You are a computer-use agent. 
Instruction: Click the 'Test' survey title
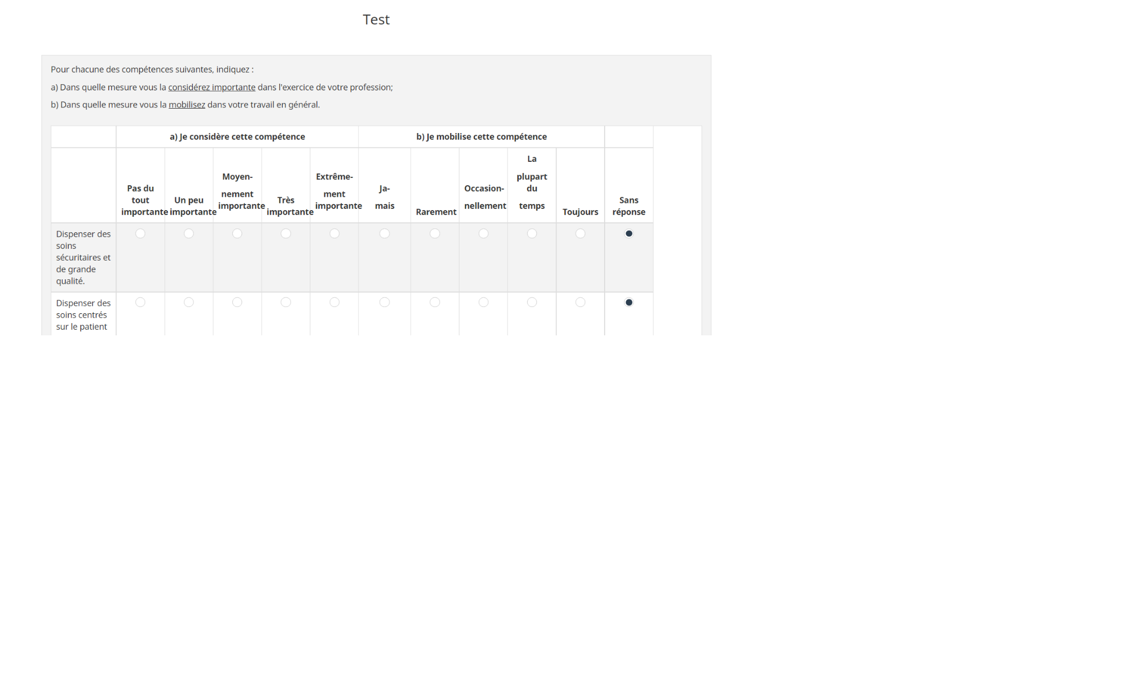click(x=376, y=19)
